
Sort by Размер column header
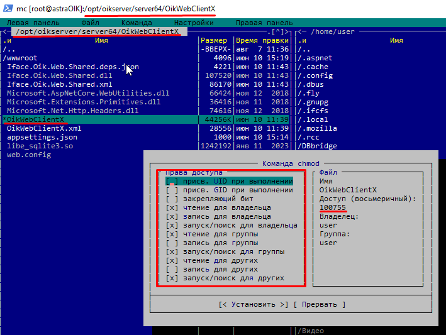[214, 40]
